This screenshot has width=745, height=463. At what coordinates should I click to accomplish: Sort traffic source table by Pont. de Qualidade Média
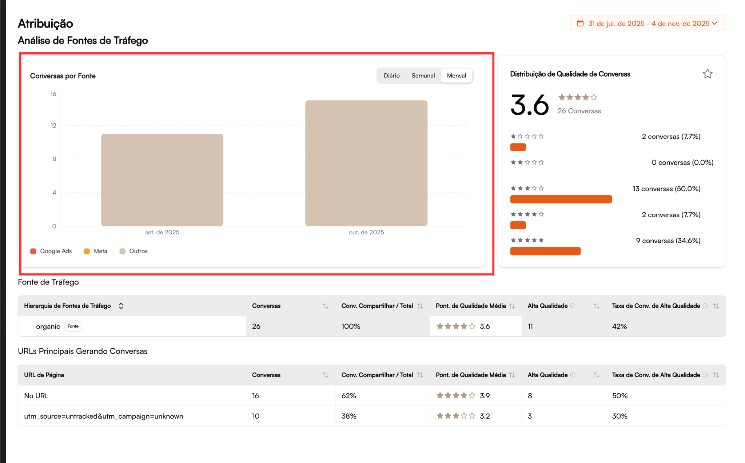(x=512, y=306)
